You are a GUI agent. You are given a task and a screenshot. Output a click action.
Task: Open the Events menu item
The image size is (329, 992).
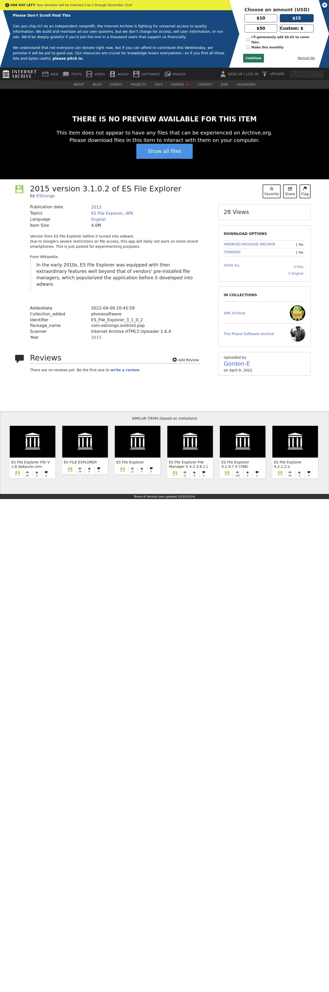coord(116,84)
